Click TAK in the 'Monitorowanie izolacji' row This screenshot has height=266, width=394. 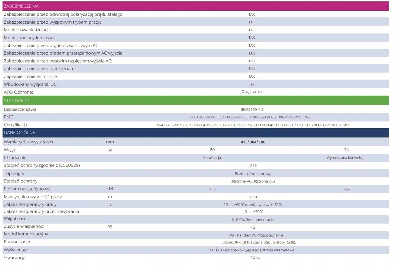252,30
